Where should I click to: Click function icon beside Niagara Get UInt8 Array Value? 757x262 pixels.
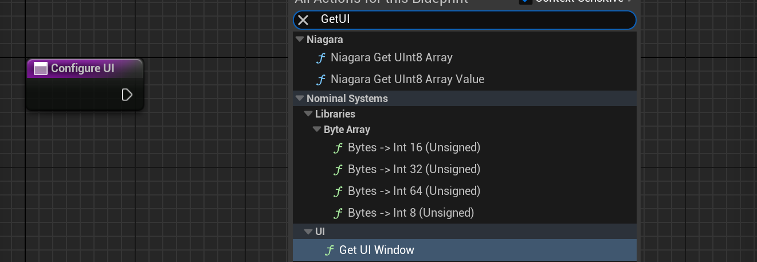coord(321,79)
